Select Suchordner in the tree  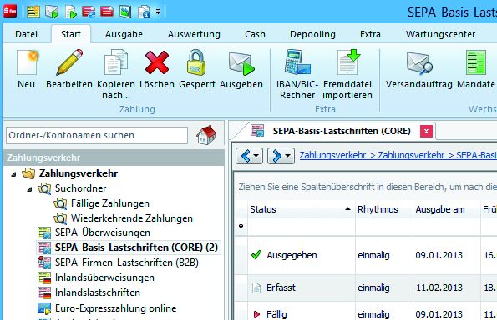(80, 188)
